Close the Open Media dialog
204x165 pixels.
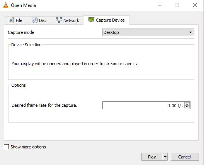pyautogui.click(x=195, y=5)
